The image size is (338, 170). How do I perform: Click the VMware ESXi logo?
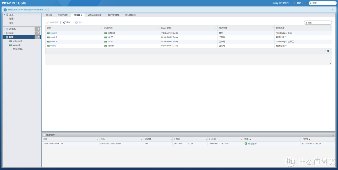click(14, 3)
